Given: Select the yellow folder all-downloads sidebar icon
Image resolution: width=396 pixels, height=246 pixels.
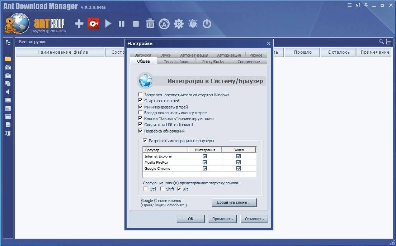Looking at the screenshot, I should pos(8,59).
